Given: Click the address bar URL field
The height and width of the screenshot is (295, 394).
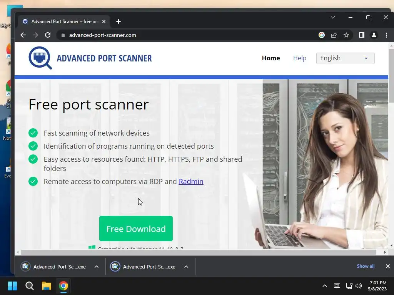Looking at the screenshot, I should (186, 35).
